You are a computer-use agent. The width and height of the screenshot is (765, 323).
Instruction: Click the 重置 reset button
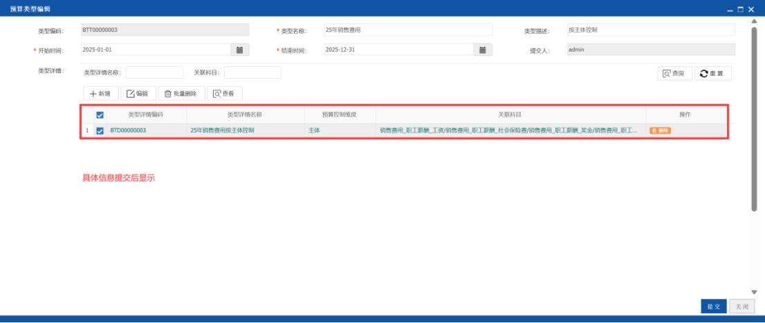pyautogui.click(x=713, y=74)
